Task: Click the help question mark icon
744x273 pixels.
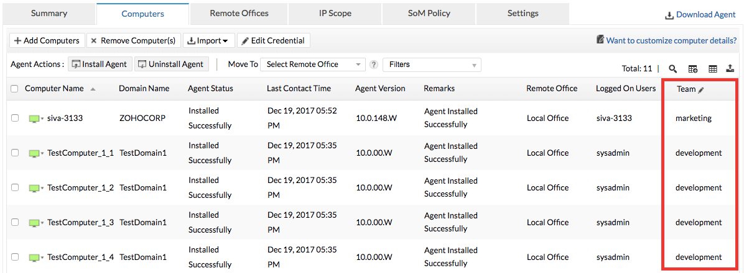Action: coord(374,65)
